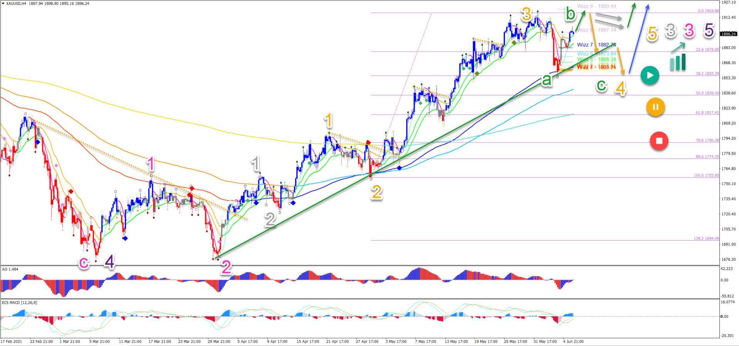Viewport: 739px width, 346px height.
Task: Click the red stop button
Action: [659, 141]
